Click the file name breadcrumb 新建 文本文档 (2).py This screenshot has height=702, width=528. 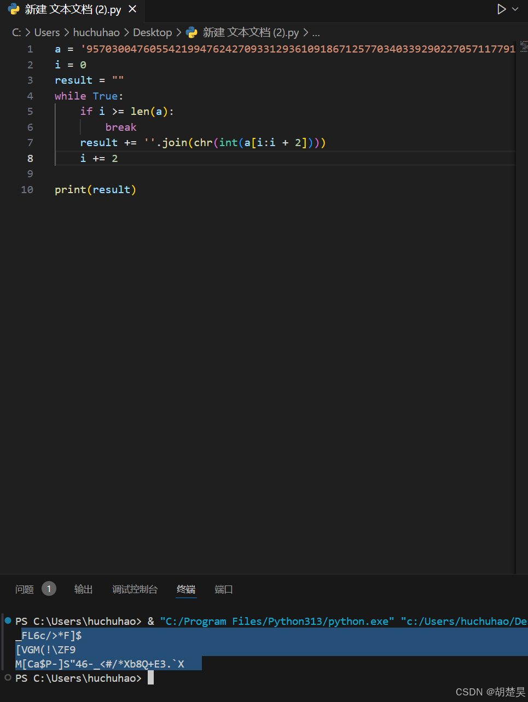pyautogui.click(x=251, y=33)
